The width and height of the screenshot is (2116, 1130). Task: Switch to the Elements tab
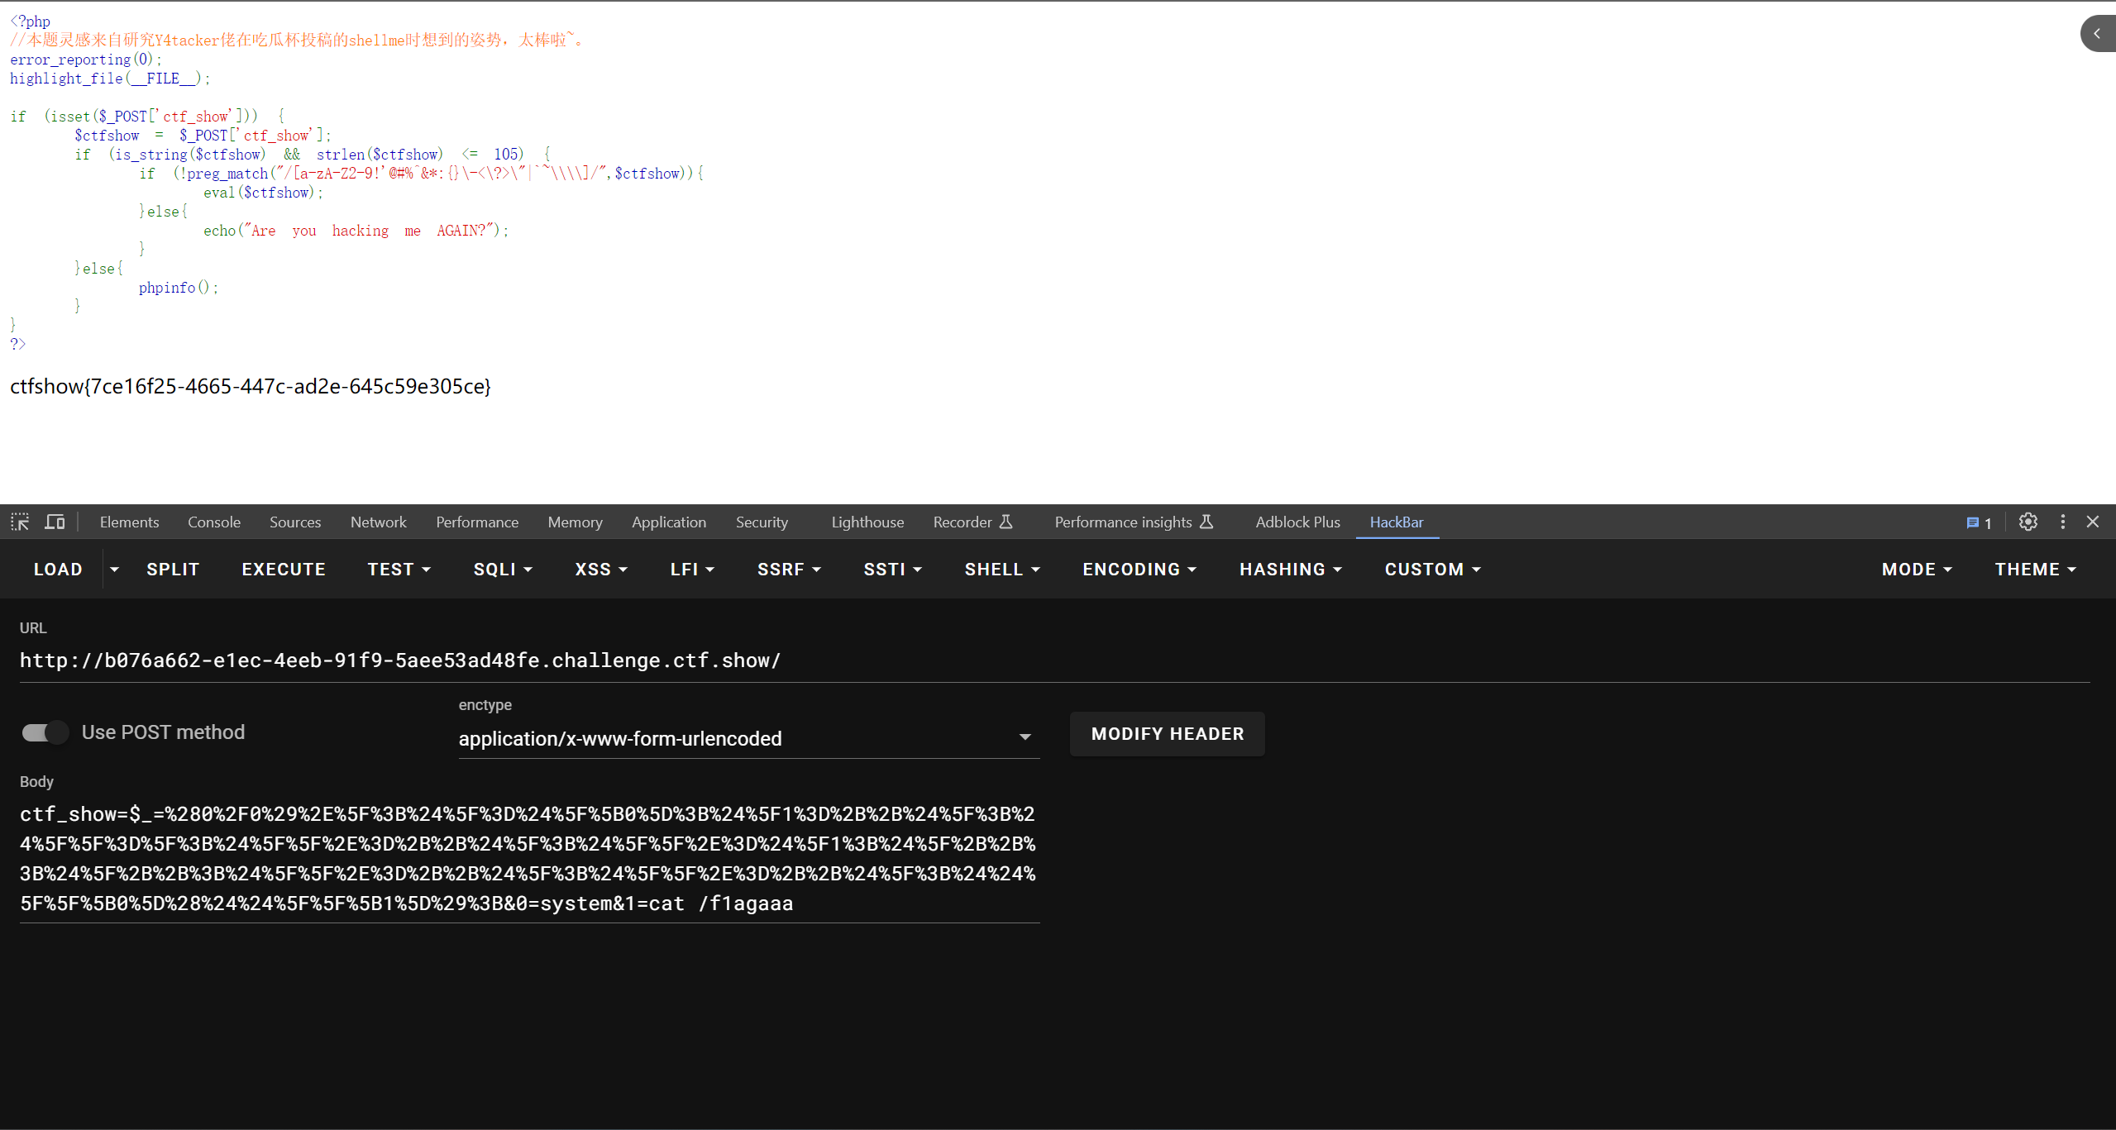click(129, 522)
